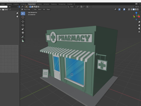Image resolution: width=141 pixels, height=106 pixels.
Task: Click the viewport zoom magnifier icon
Action: coord(139,22)
